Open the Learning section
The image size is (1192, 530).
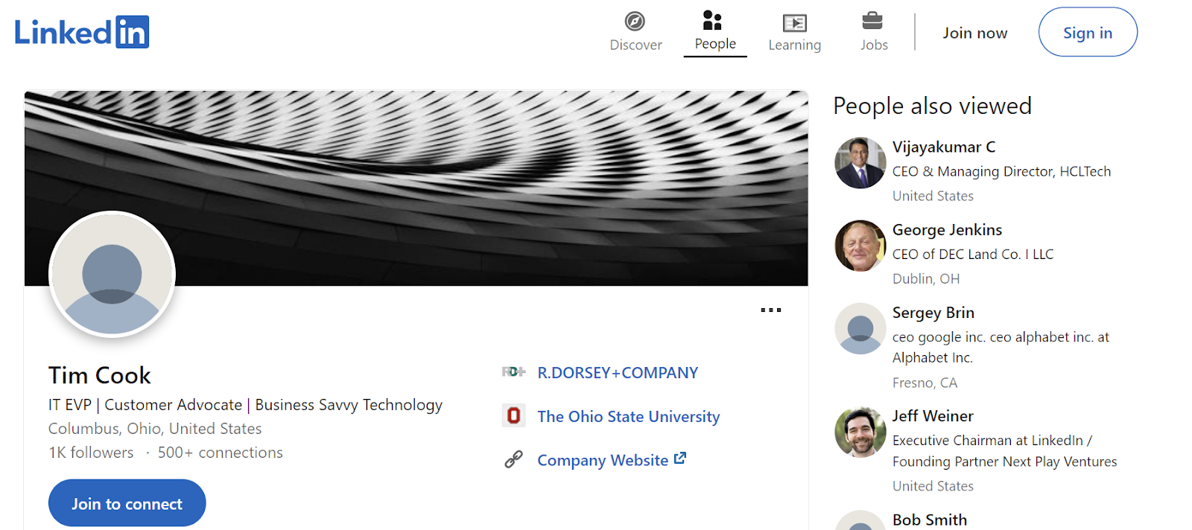pyautogui.click(x=794, y=32)
